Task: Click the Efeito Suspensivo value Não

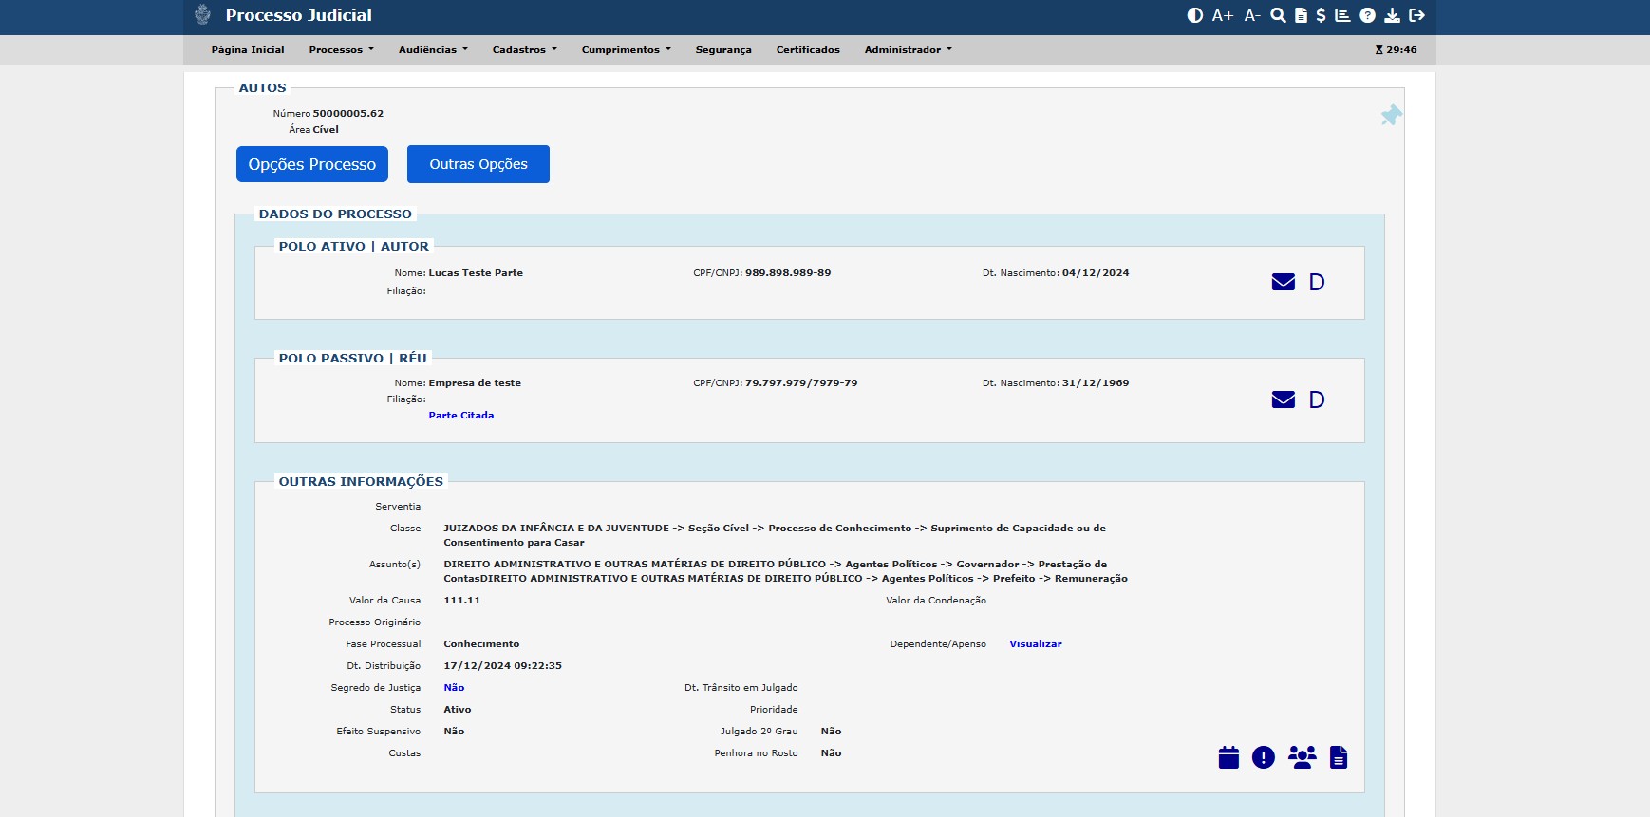Action: 454,731
